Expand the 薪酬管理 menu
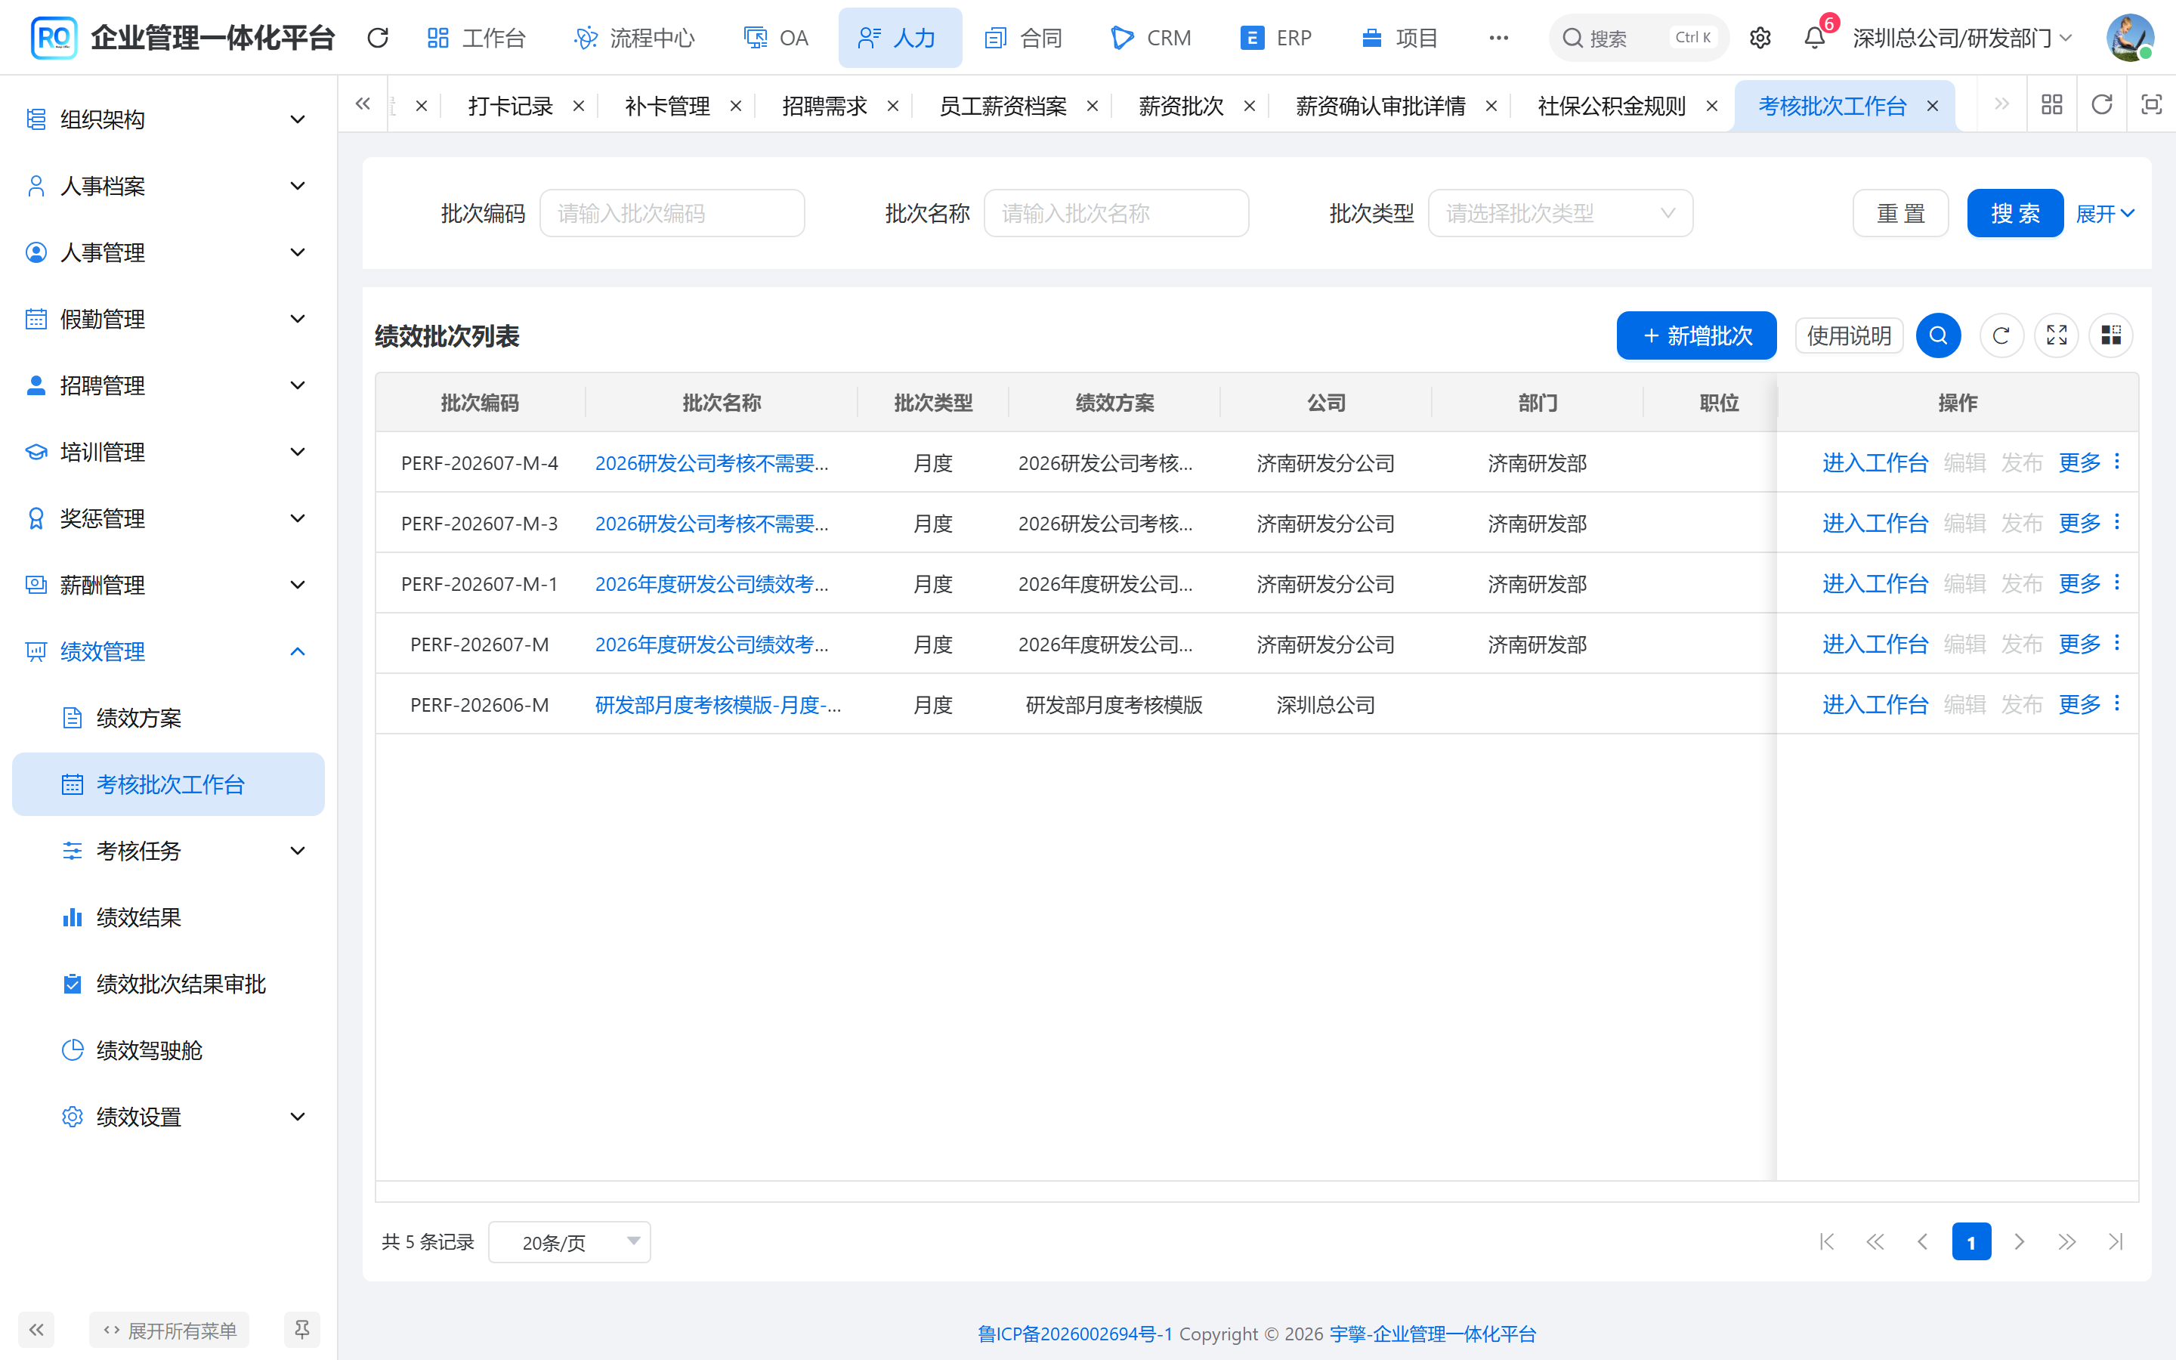Image resolution: width=2176 pixels, height=1360 pixels. (168, 586)
